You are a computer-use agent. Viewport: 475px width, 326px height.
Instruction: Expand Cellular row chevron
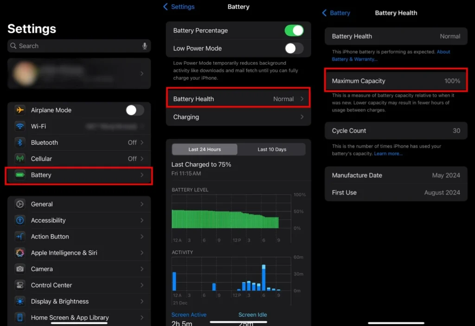[x=142, y=159]
